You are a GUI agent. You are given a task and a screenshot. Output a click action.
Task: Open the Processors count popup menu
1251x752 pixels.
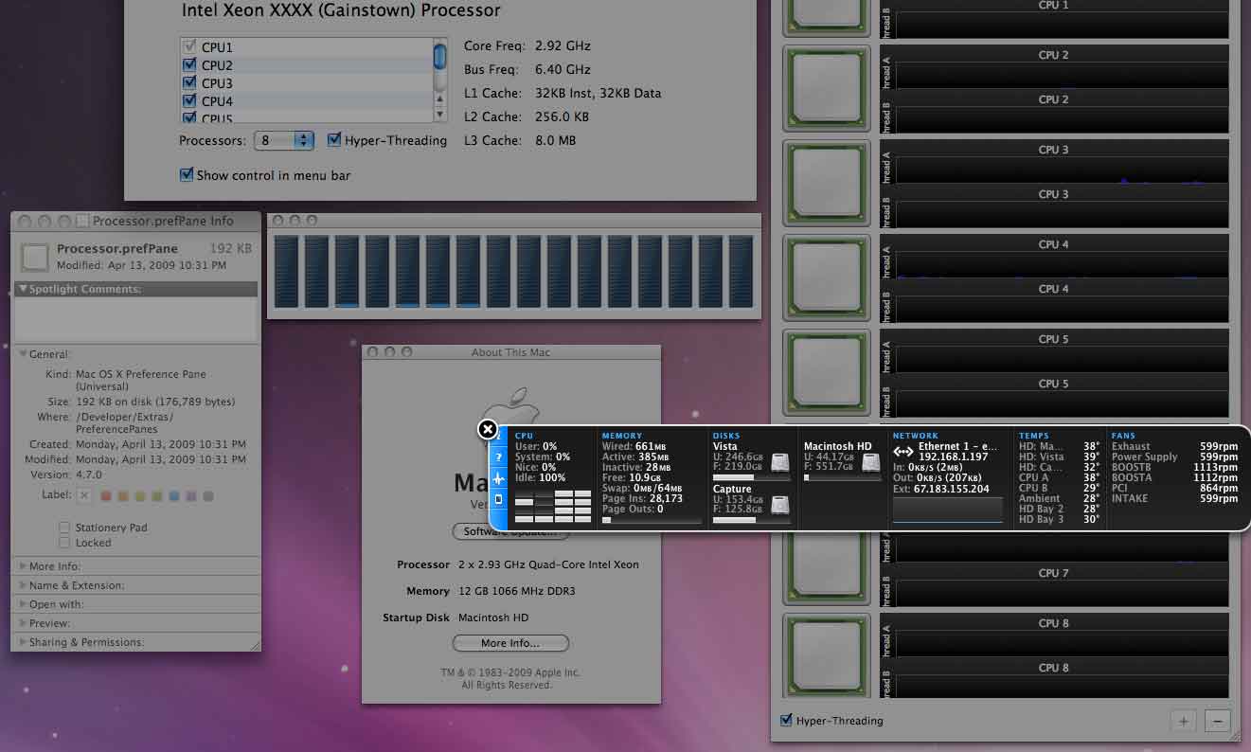click(x=284, y=140)
